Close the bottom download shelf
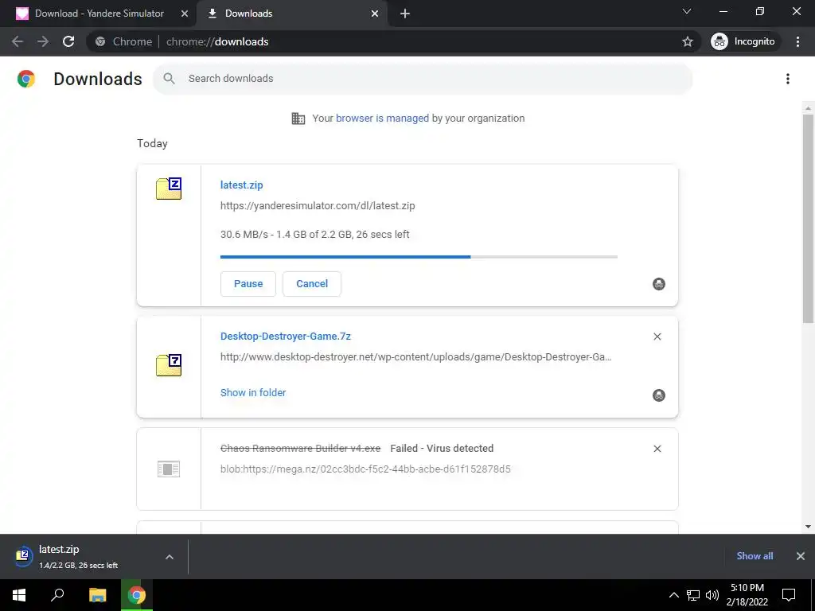The height and width of the screenshot is (611, 815). (801, 556)
